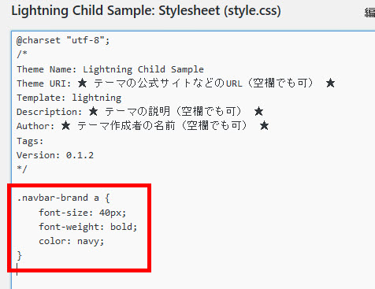The height and width of the screenshot is (289, 375).
Task: Click the Theme Name: Lightning Child Sample line
Action: [110, 69]
